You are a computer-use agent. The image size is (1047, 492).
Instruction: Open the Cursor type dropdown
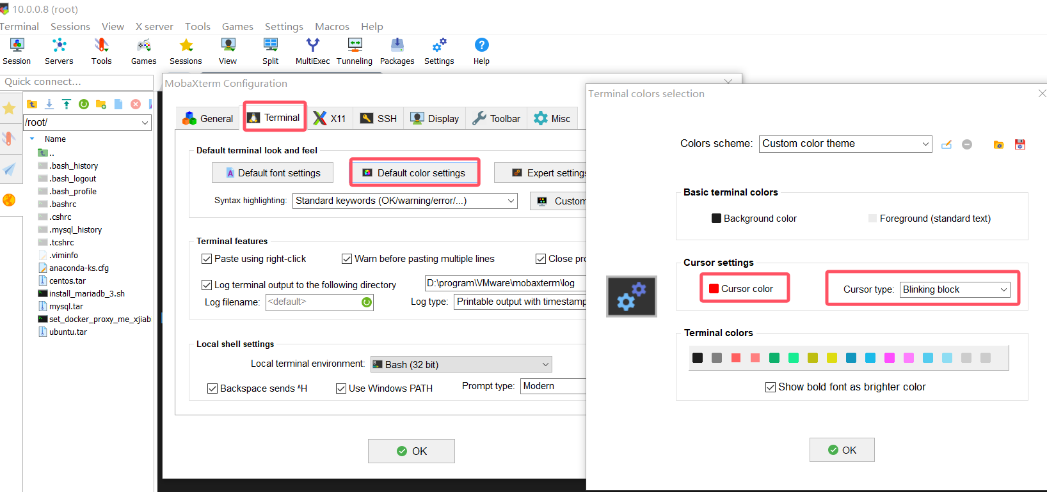coord(955,289)
